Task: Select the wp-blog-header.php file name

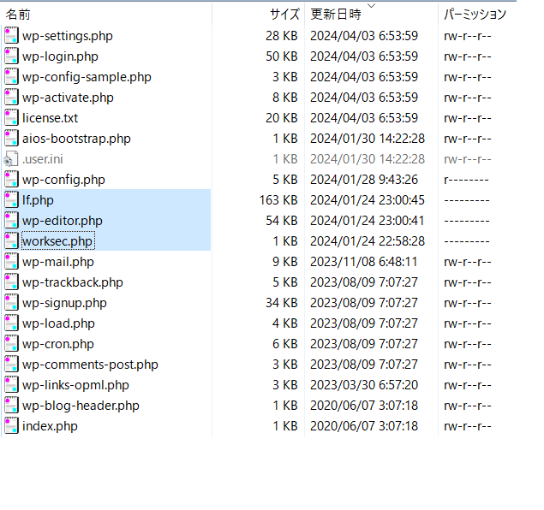Action: (x=81, y=406)
